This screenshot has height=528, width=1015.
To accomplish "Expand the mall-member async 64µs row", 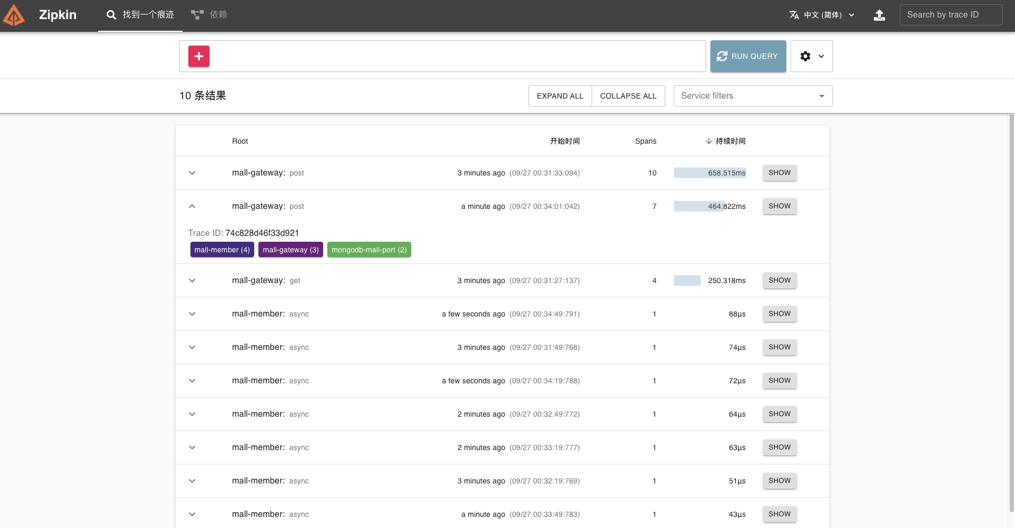I will click(192, 414).
